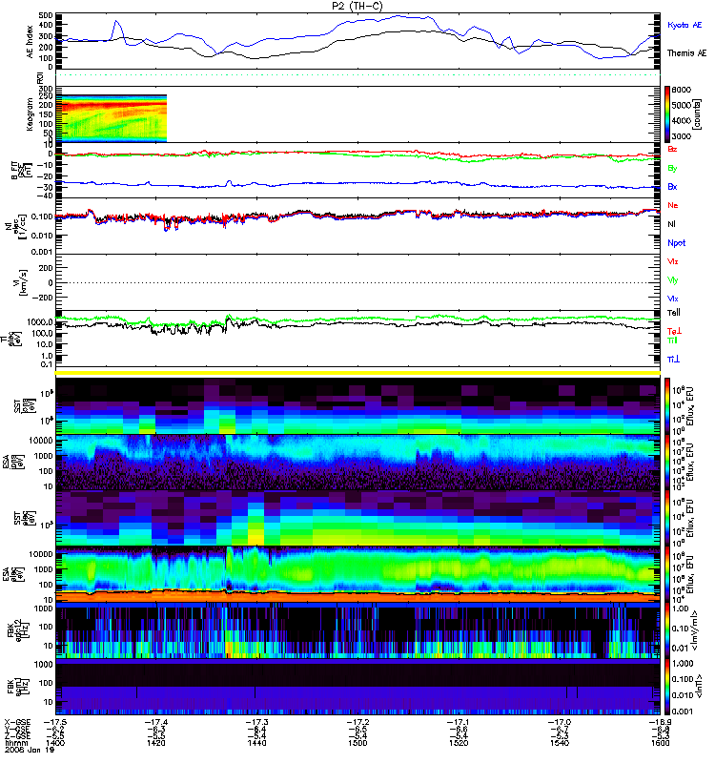Click the -17.0 X-GSE position value
The image size is (715, 763).
[x=560, y=722]
